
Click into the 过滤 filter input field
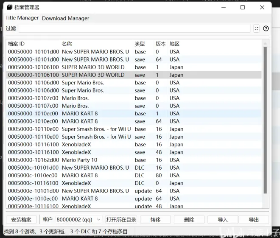[x=134, y=28]
